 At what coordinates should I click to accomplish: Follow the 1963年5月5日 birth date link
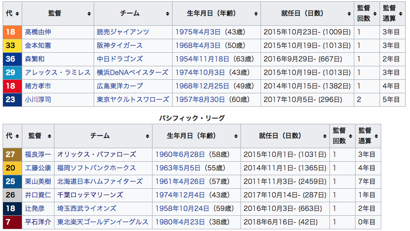pyautogui.click(x=178, y=168)
